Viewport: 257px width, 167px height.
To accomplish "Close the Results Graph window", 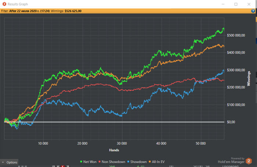I will [249, 4].
